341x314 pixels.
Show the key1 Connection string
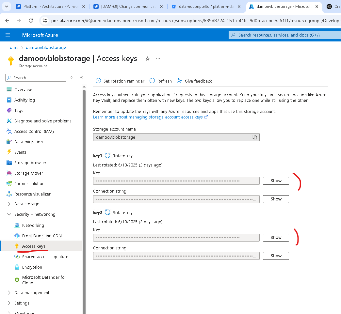276,199
